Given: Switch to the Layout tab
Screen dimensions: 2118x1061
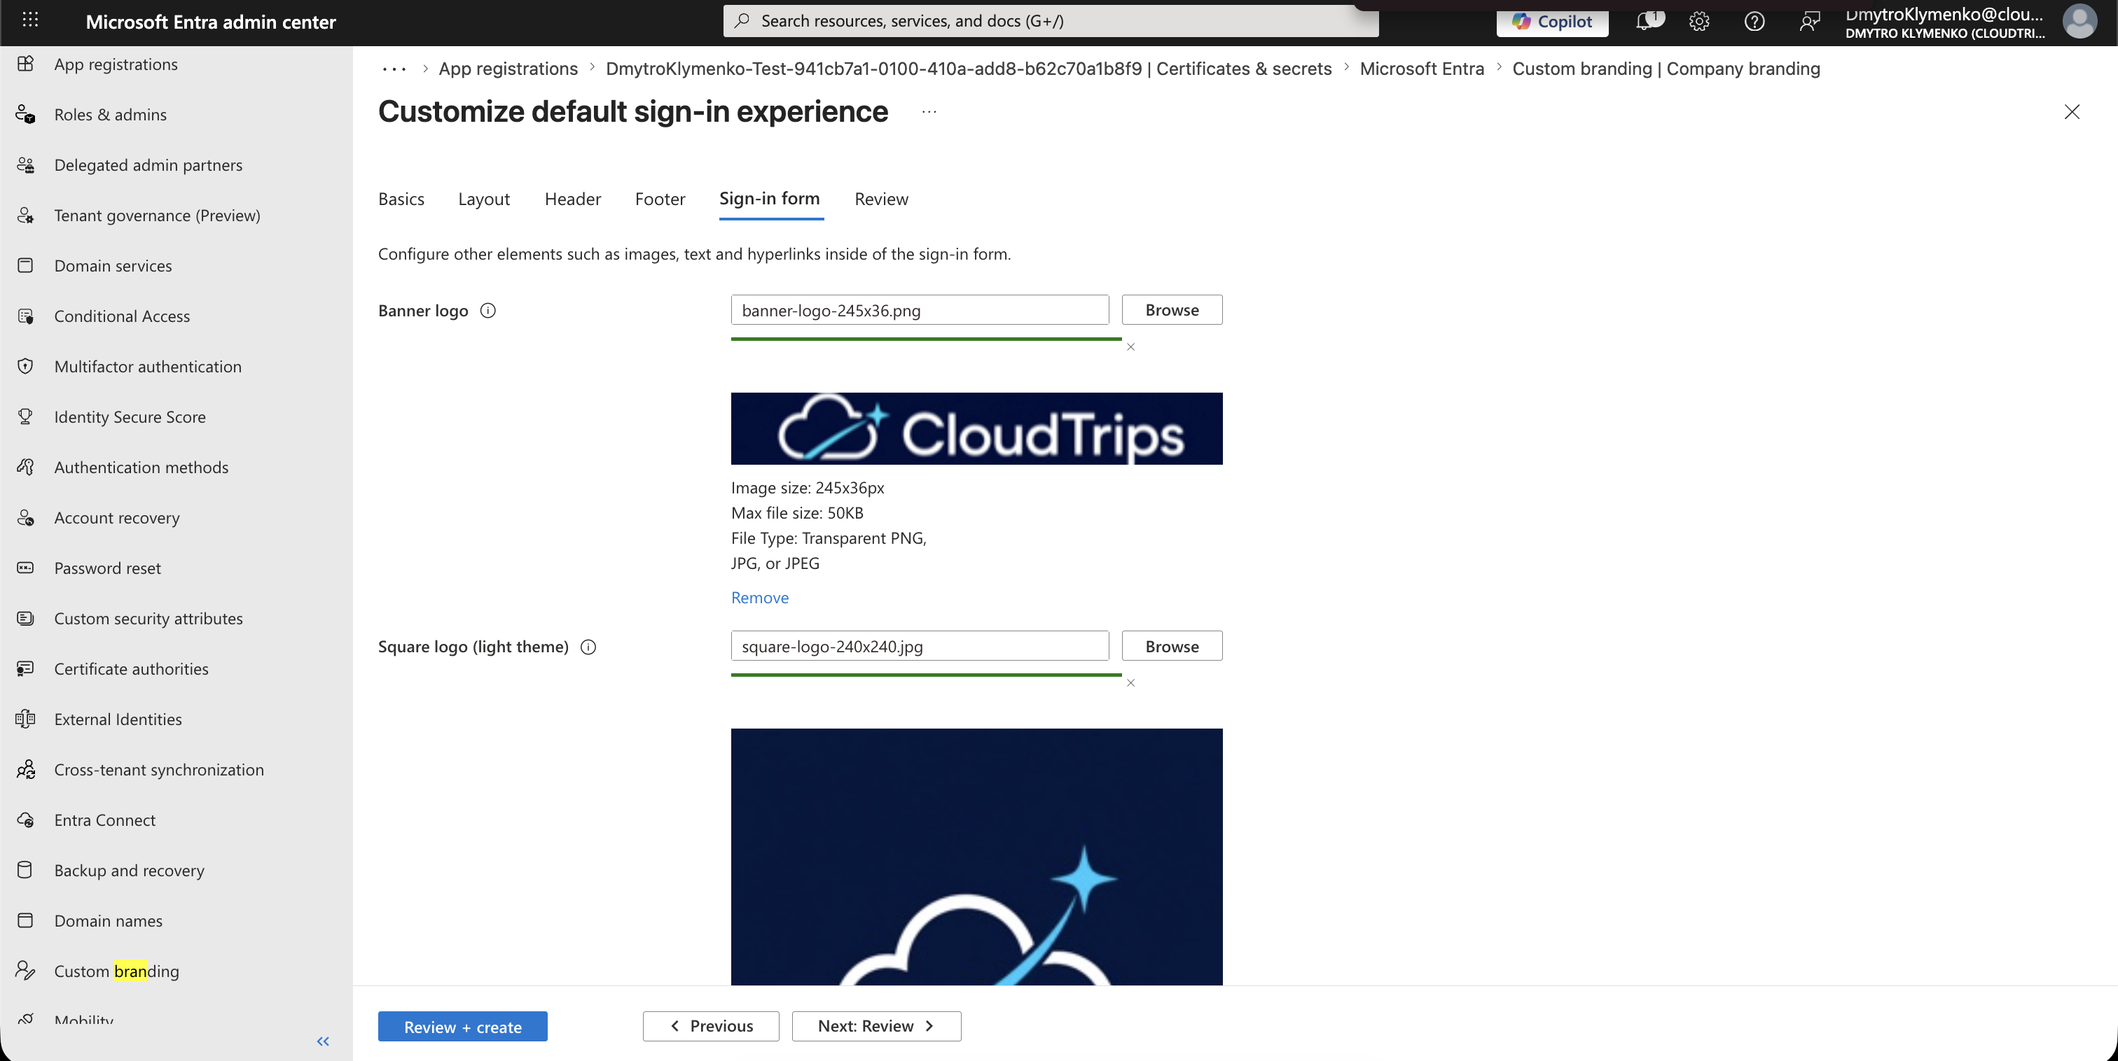Looking at the screenshot, I should coord(483,199).
